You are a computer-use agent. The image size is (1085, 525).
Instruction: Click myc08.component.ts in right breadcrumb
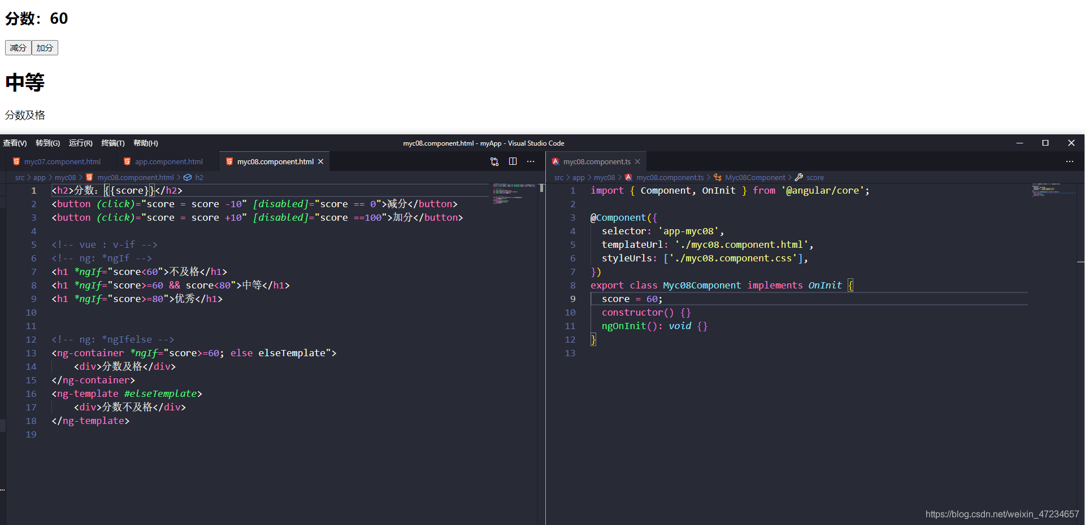[x=670, y=178]
